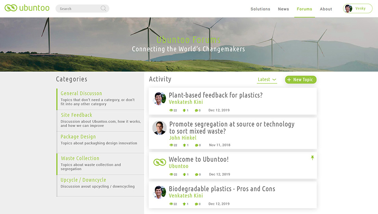Click the search magnifier icon
This screenshot has height=214, width=378.
(x=104, y=8)
